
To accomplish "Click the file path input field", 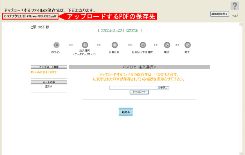I will (x=134, y=88).
